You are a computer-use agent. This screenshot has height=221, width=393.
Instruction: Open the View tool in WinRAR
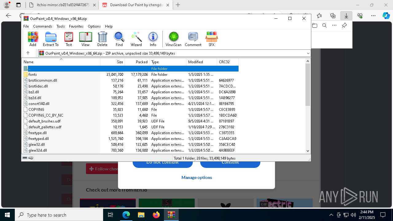click(x=85, y=39)
